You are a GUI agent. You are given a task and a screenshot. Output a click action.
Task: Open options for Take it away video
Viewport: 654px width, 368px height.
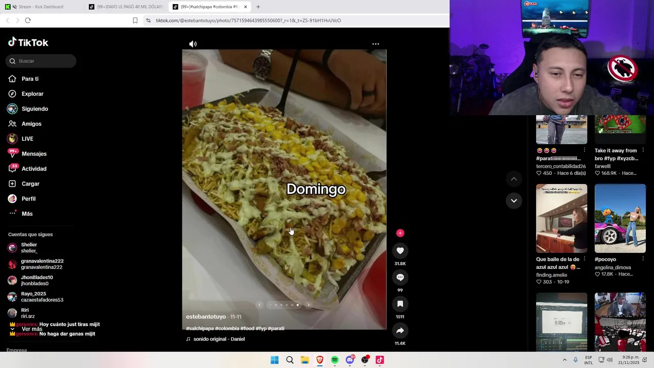tap(643, 150)
